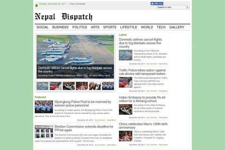Click the Nepal Dispatch logo
The height and width of the screenshot is (150, 225).
tap(64, 16)
